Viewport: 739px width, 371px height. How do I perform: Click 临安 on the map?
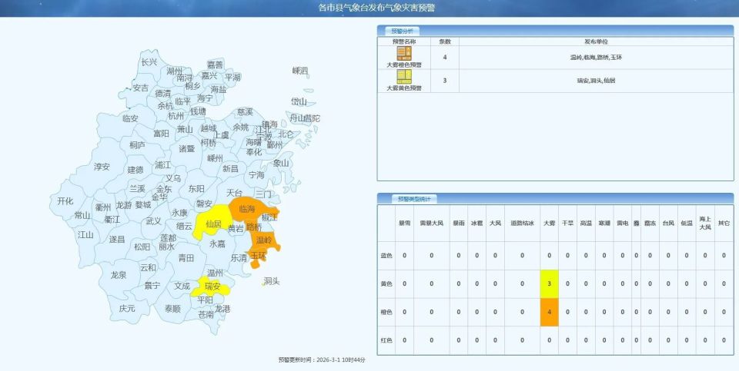[130, 118]
